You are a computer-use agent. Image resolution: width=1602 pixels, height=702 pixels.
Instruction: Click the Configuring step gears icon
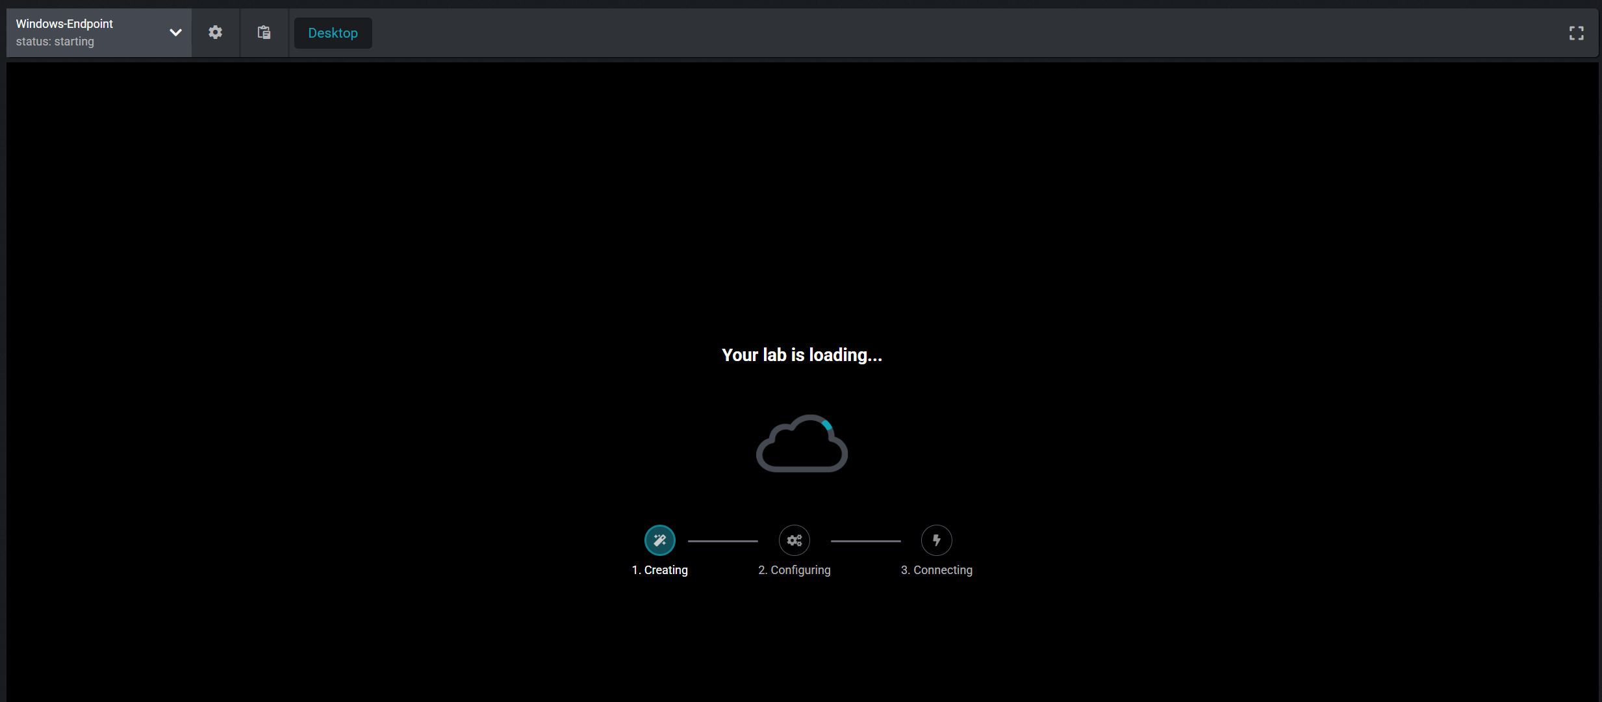click(794, 540)
